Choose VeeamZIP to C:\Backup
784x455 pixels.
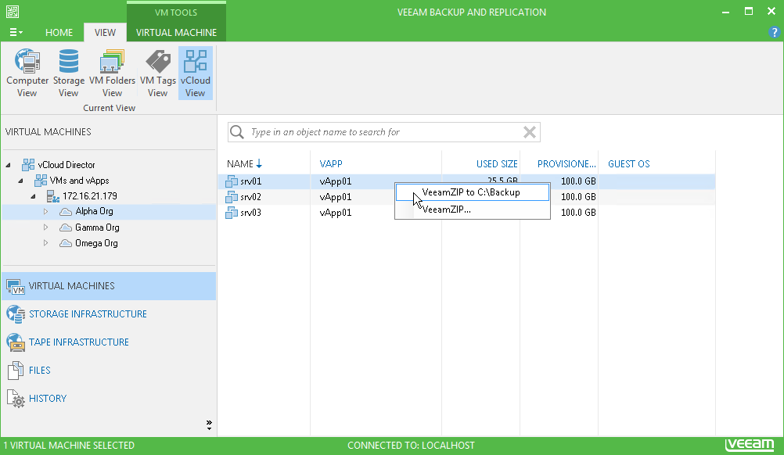[473, 192]
